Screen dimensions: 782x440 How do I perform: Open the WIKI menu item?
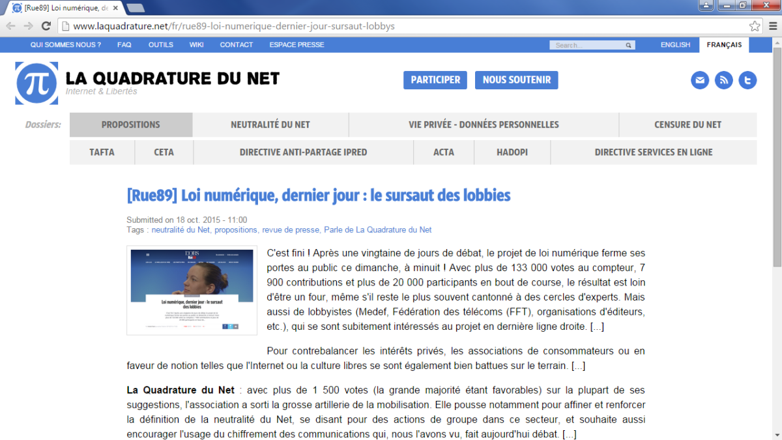(x=196, y=45)
